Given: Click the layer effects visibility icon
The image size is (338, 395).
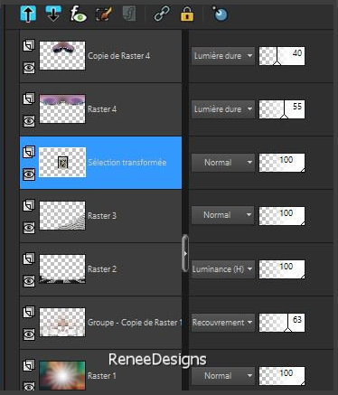Looking at the screenshot, I should click(x=79, y=14).
